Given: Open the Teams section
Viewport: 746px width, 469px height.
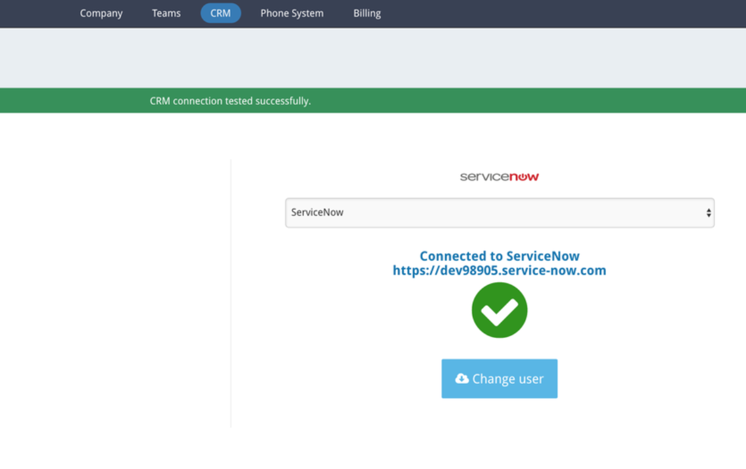Looking at the screenshot, I should coord(166,13).
